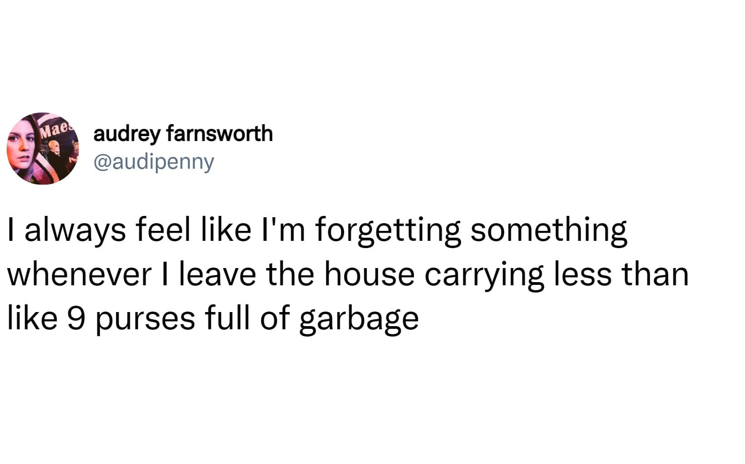Click the skull figure in the avatar

point(54,147)
